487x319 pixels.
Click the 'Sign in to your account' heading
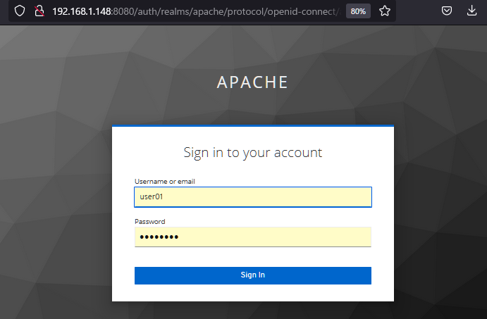click(252, 152)
